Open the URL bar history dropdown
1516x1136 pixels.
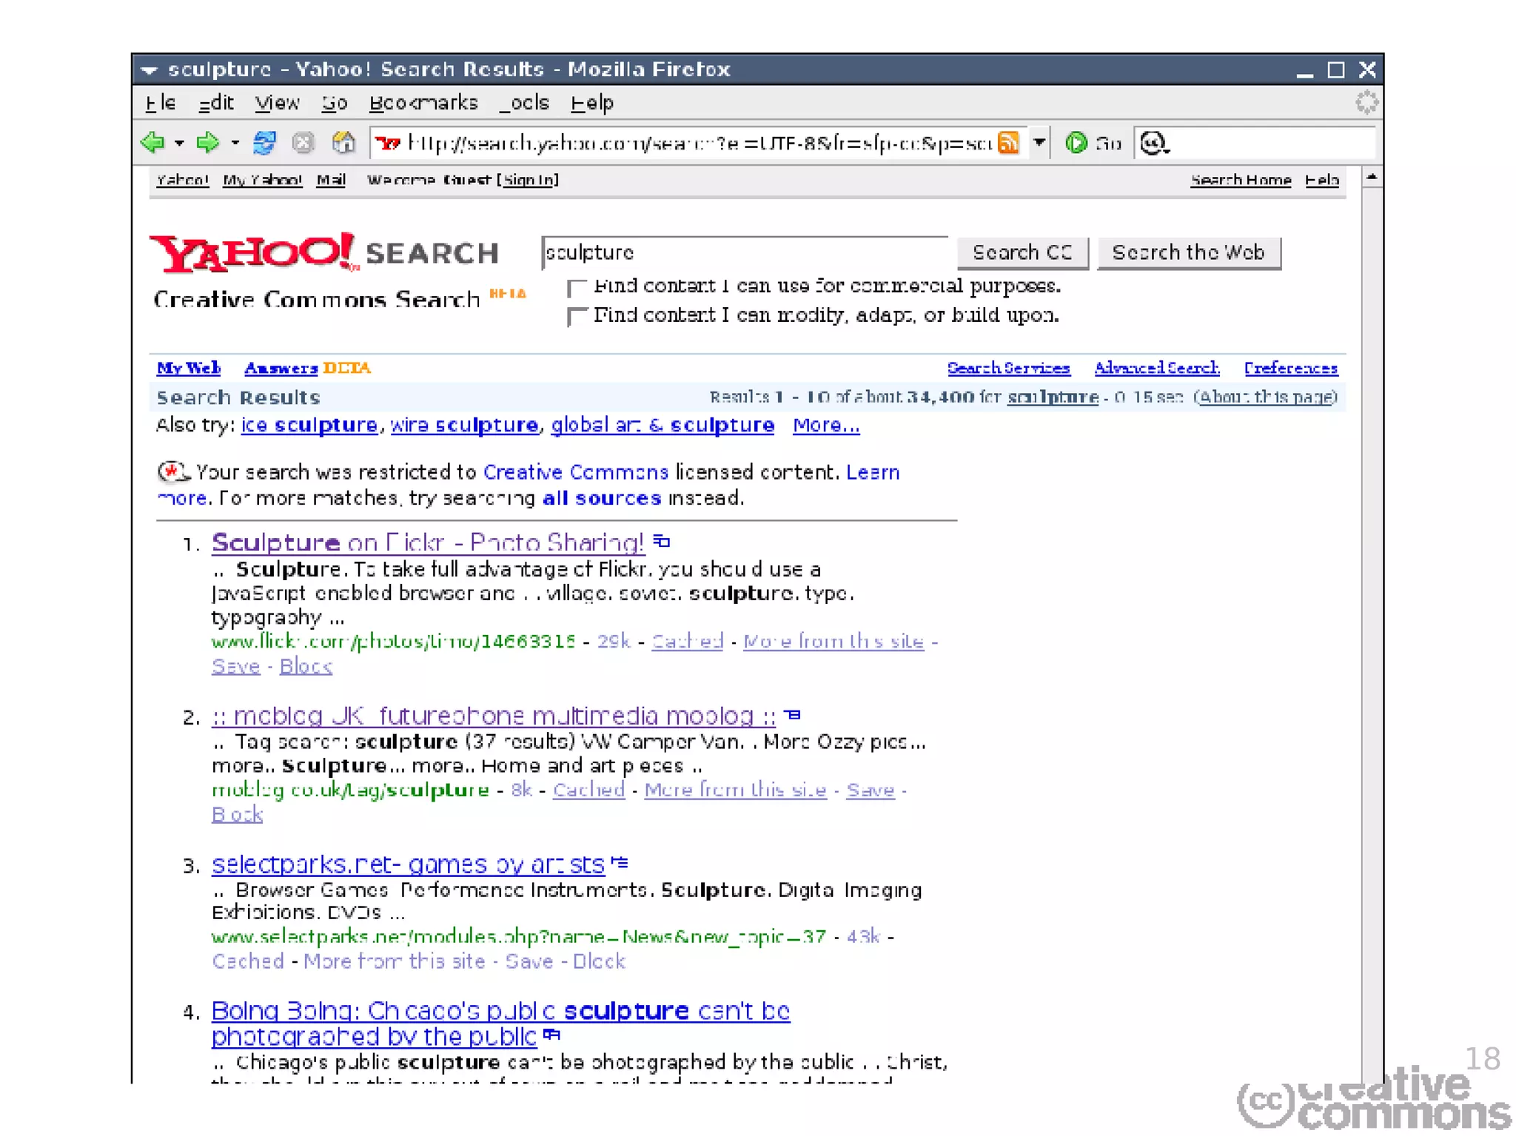click(x=1039, y=142)
